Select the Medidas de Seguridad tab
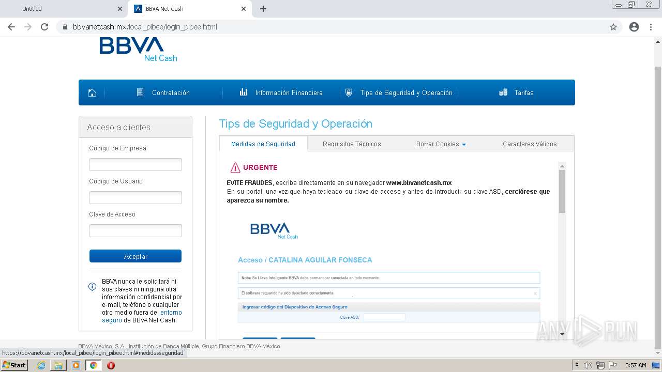This screenshot has width=662, height=372. coord(263,144)
